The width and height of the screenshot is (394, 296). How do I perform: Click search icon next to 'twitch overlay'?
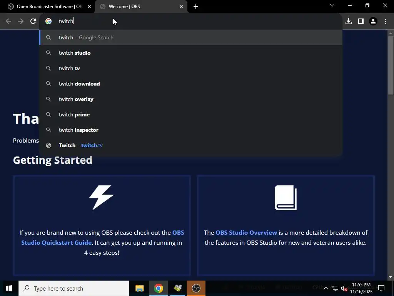click(48, 99)
